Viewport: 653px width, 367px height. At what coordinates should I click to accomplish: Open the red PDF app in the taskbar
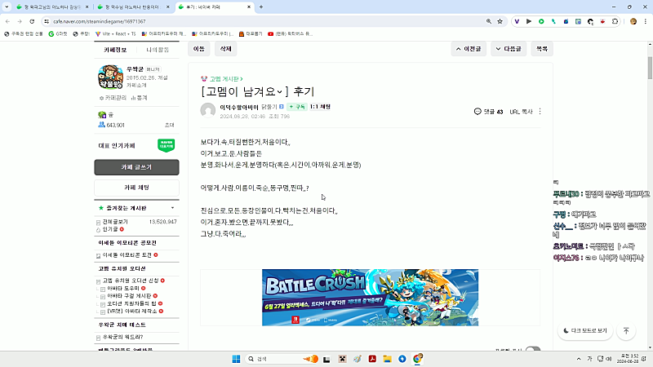coord(372,359)
